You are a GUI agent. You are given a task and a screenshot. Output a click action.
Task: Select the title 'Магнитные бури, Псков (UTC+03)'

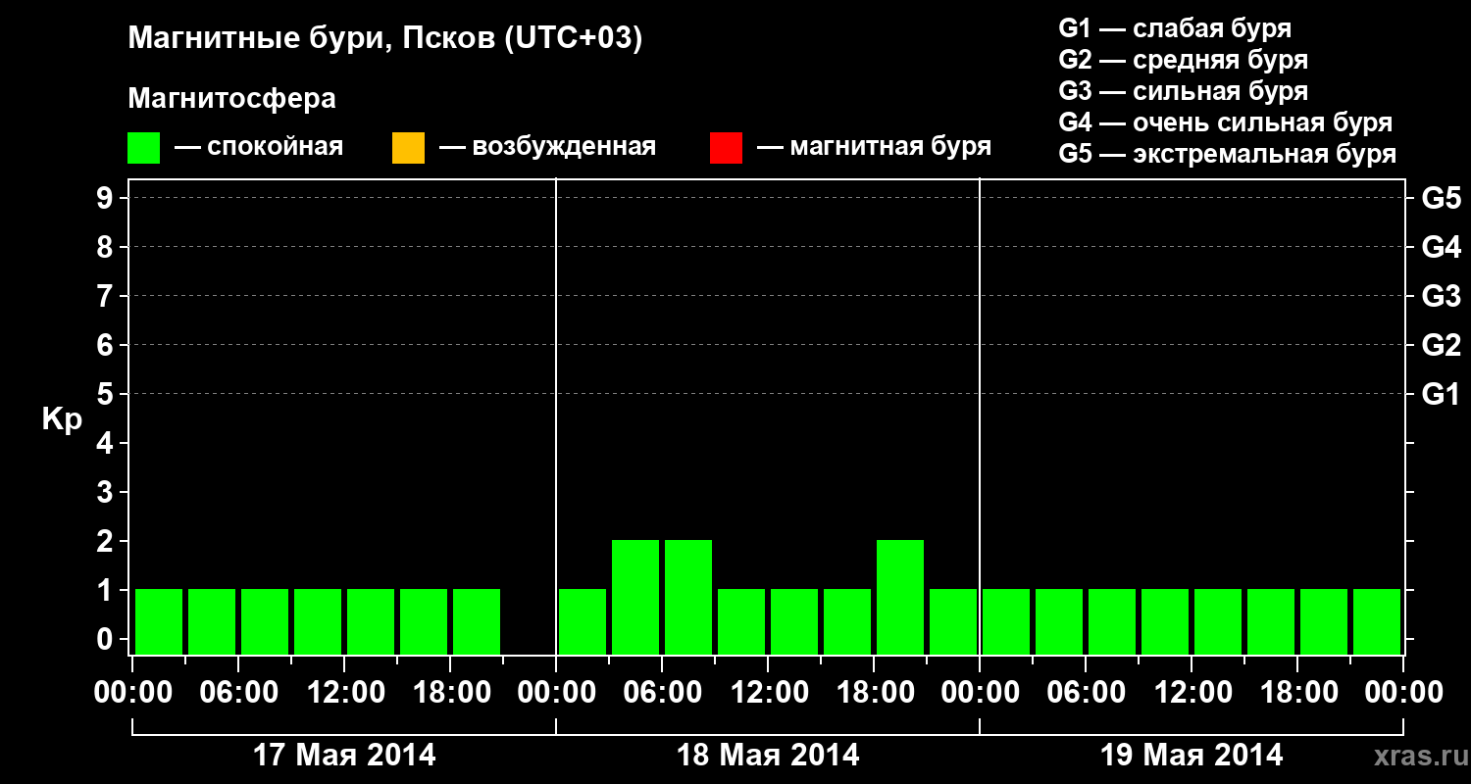(x=385, y=40)
